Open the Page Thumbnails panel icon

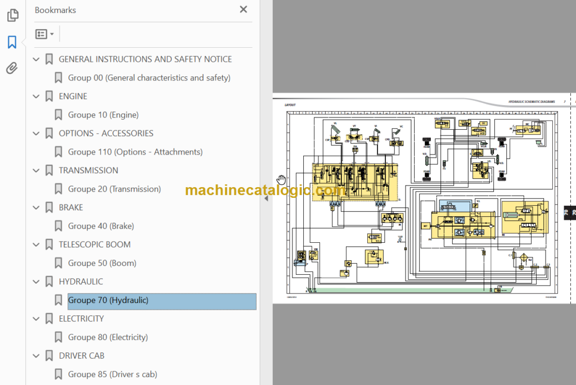(12, 15)
